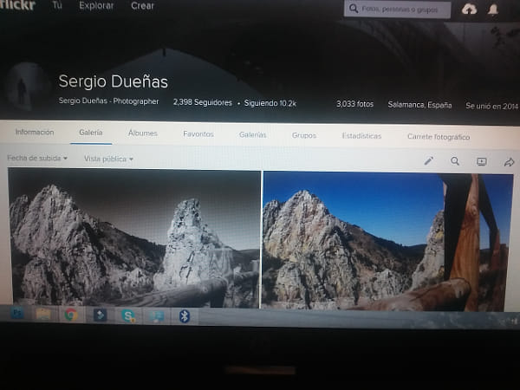Open Chrome from the taskbar
Image resolution: width=520 pixels, height=390 pixels.
coord(71,315)
